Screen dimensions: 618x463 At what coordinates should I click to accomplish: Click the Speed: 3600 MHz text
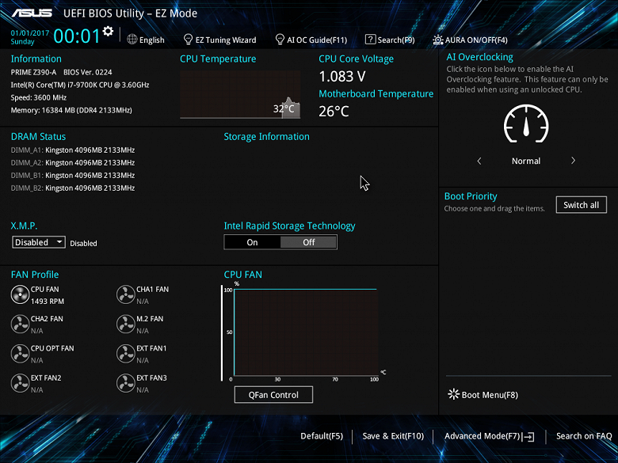[39, 97]
